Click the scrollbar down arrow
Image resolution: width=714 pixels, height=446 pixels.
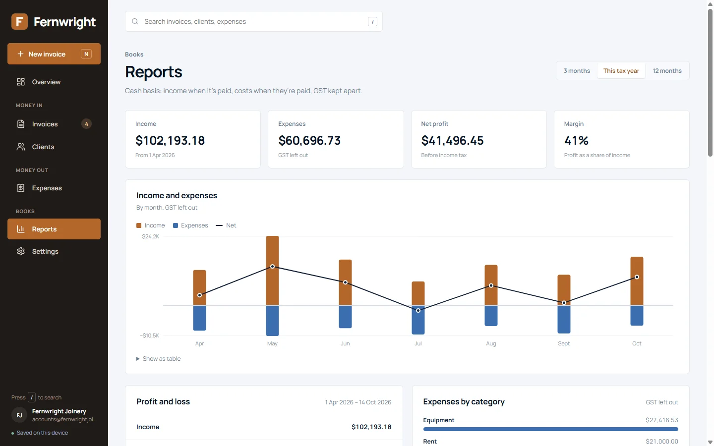[x=710, y=442]
